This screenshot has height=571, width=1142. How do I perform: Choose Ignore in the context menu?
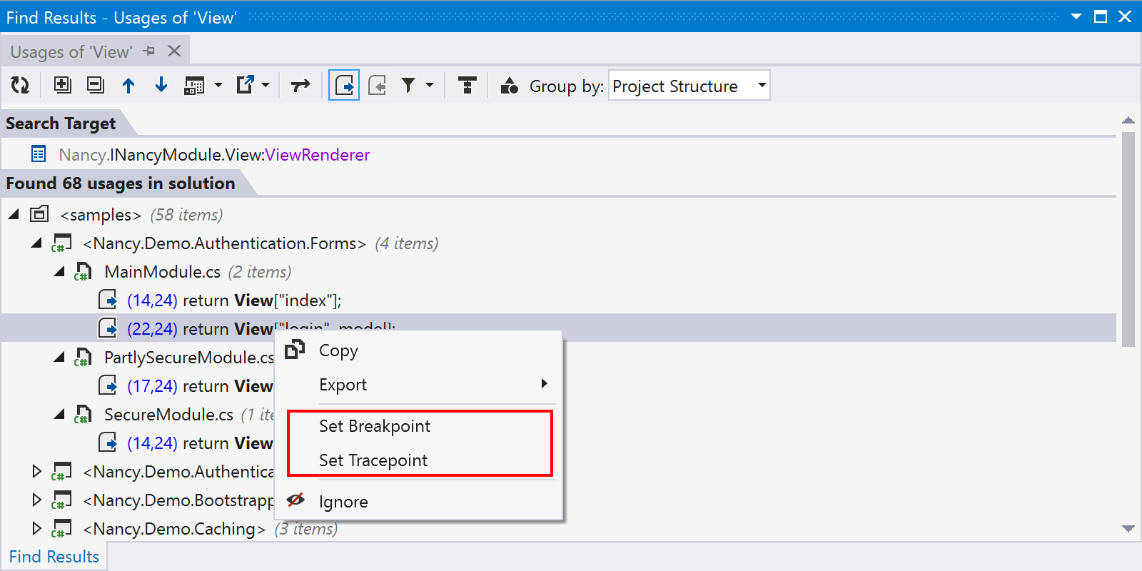[418, 502]
